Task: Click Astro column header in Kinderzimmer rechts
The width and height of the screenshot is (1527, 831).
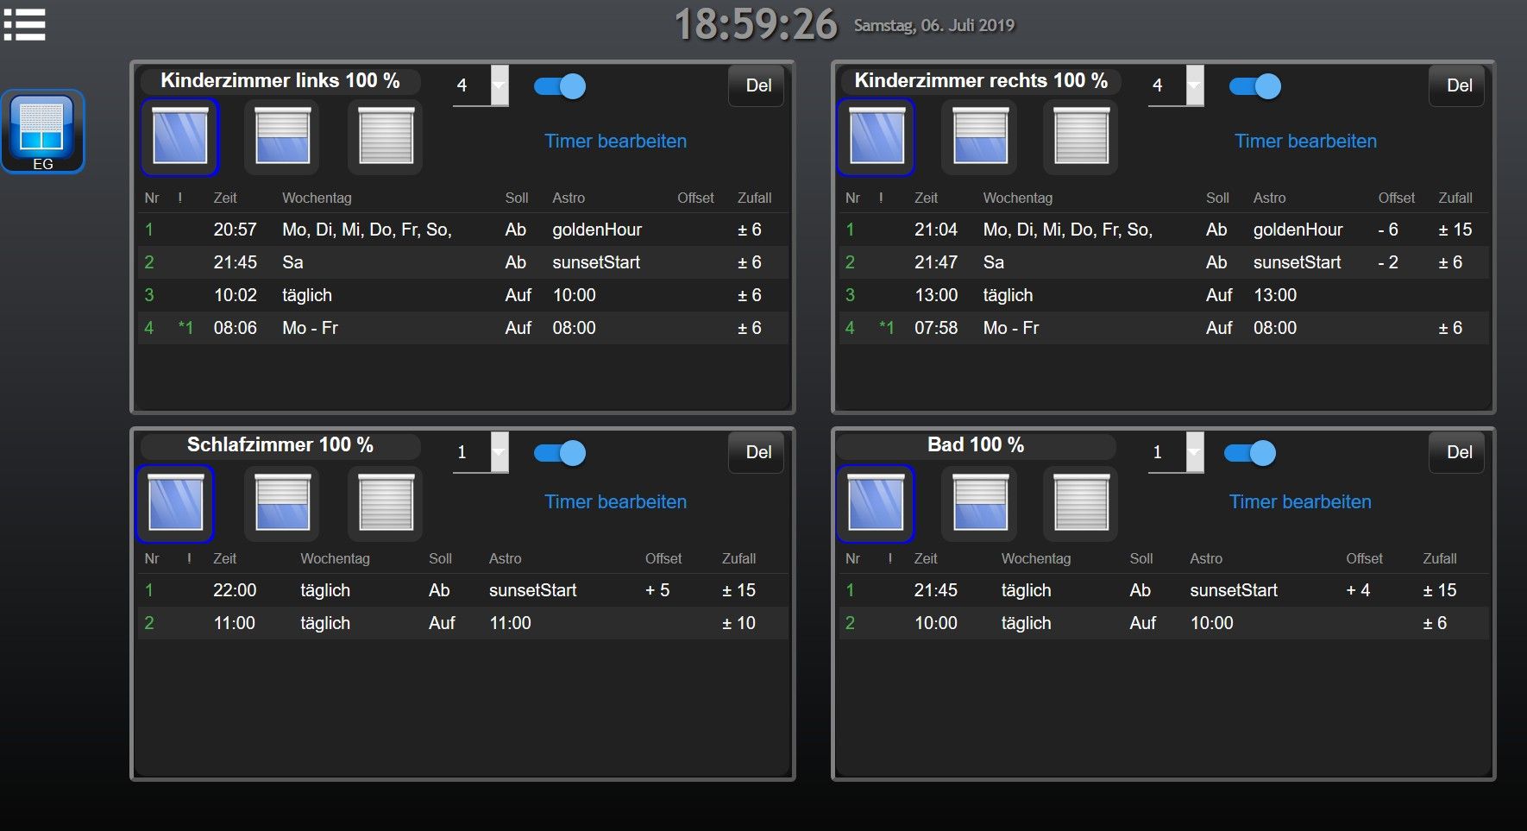Action: click(1269, 198)
